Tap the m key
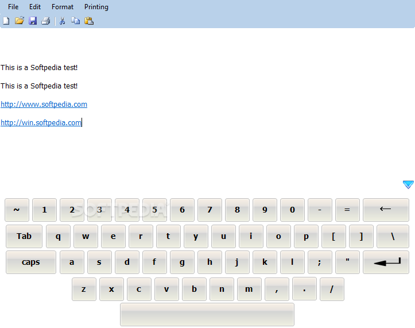Image resolution: width=415 pixels, height=328 pixels. [x=249, y=290]
